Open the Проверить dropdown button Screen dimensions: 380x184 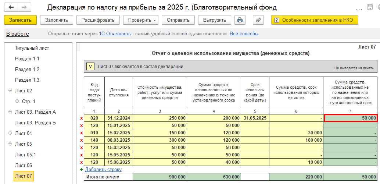[140, 20]
